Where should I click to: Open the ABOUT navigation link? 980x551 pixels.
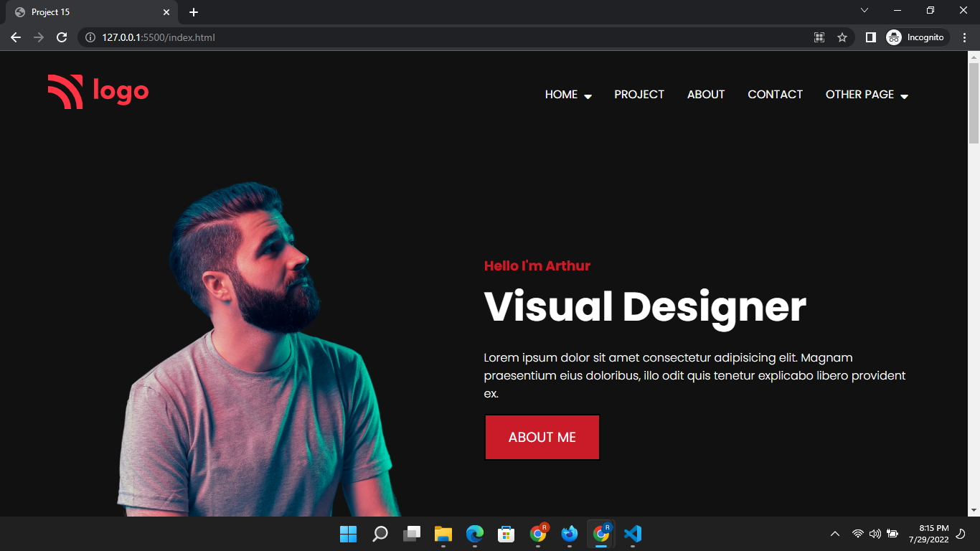[x=706, y=95]
